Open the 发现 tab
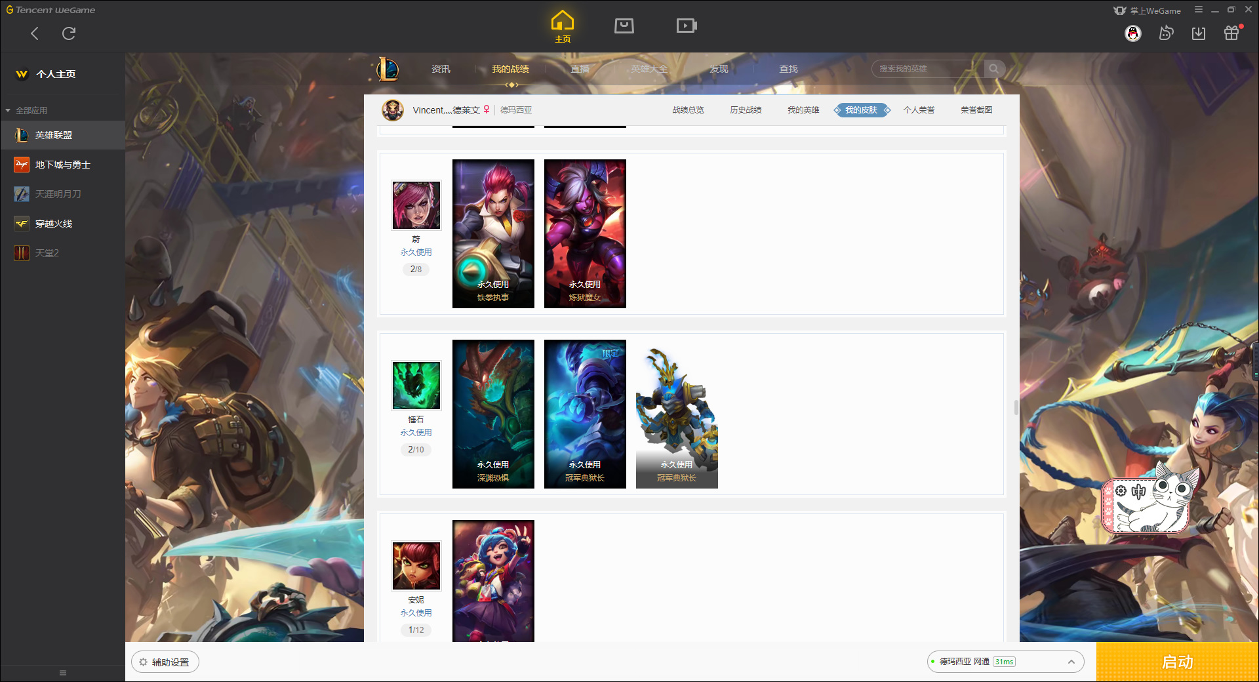 click(x=719, y=69)
